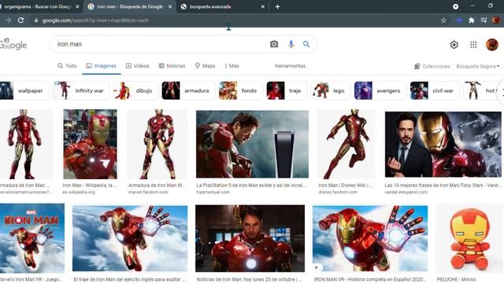Click the blue magnifier search button
This screenshot has height=283, width=504.
(x=306, y=44)
